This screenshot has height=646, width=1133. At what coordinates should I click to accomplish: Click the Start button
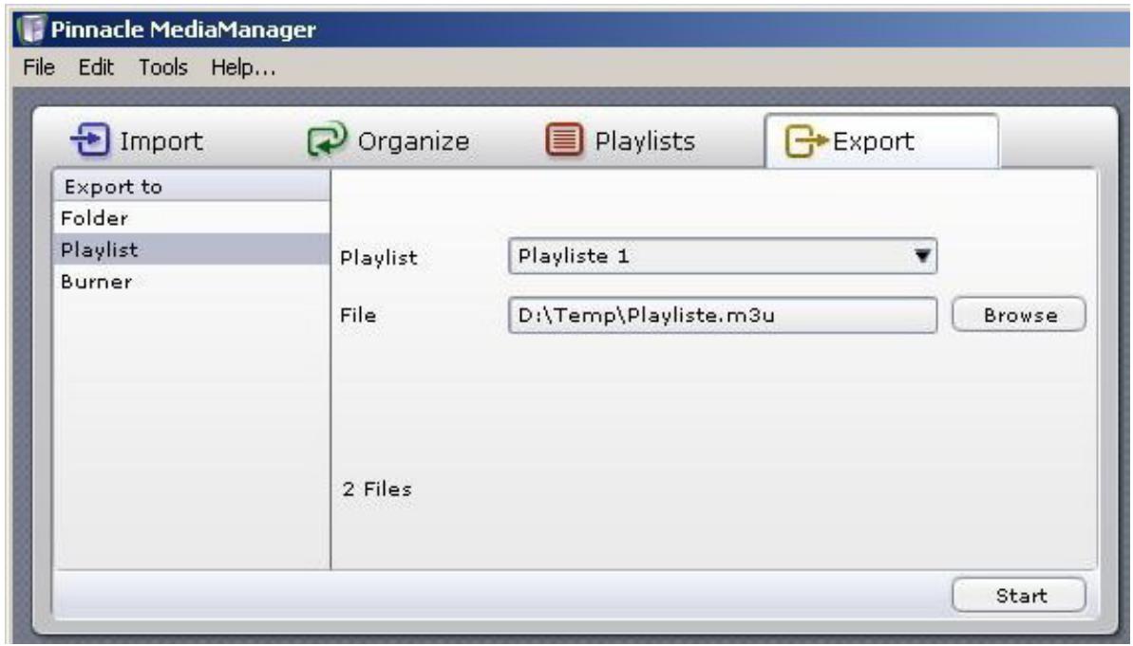(1019, 595)
